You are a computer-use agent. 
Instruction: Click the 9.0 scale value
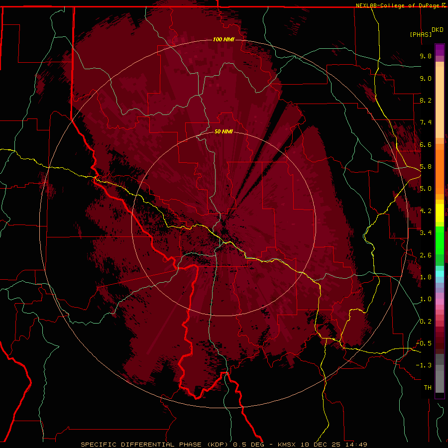[x=426, y=78]
